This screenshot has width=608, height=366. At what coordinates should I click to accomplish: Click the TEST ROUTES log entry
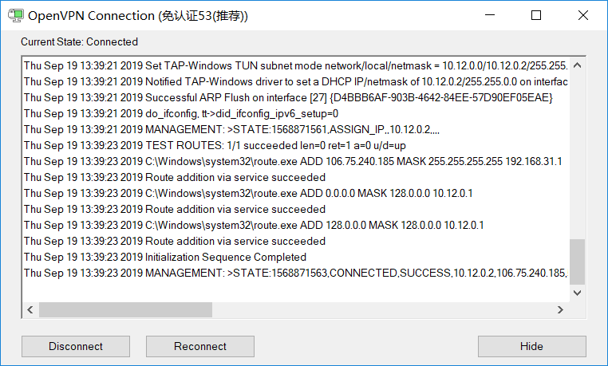tap(215, 146)
